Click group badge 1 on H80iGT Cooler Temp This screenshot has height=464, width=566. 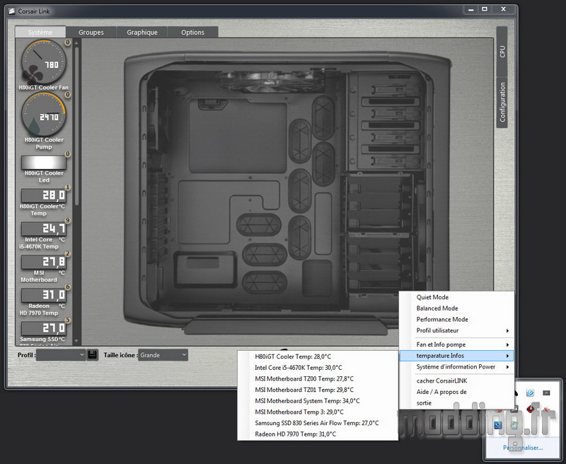67,187
